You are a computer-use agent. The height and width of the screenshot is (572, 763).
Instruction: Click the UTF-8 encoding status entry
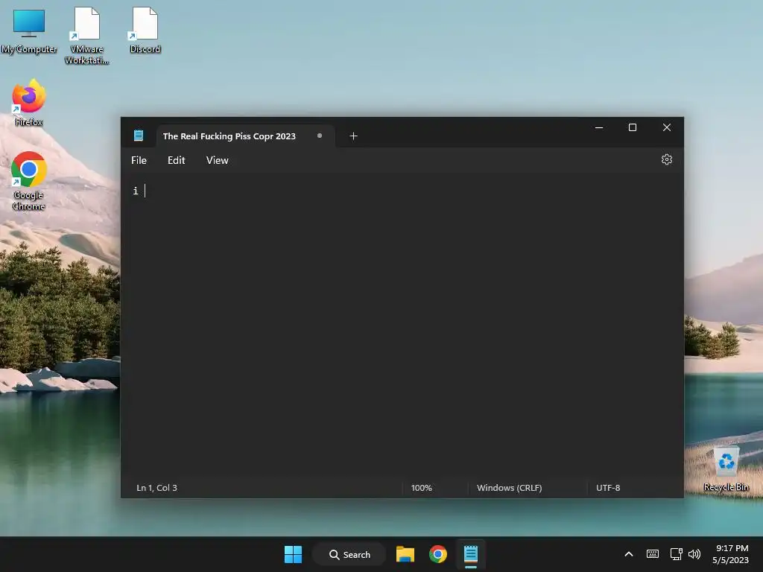608,487
